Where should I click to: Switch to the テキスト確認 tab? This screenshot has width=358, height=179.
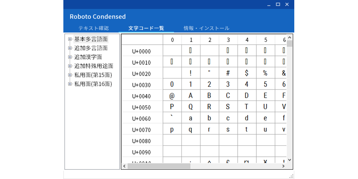pyautogui.click(x=93, y=28)
